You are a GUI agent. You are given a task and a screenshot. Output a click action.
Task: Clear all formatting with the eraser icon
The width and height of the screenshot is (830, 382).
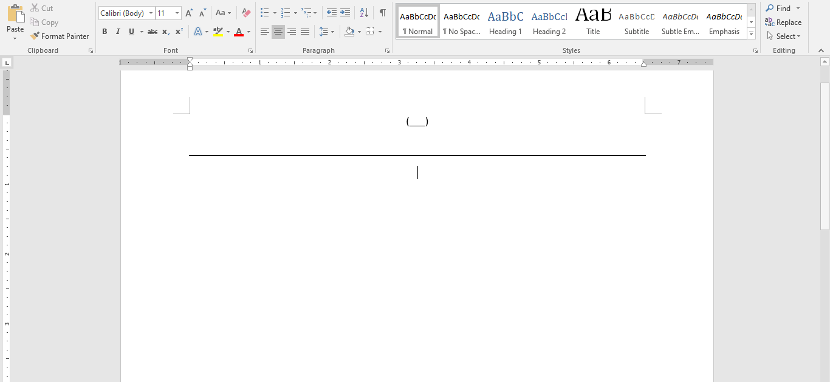tap(245, 13)
